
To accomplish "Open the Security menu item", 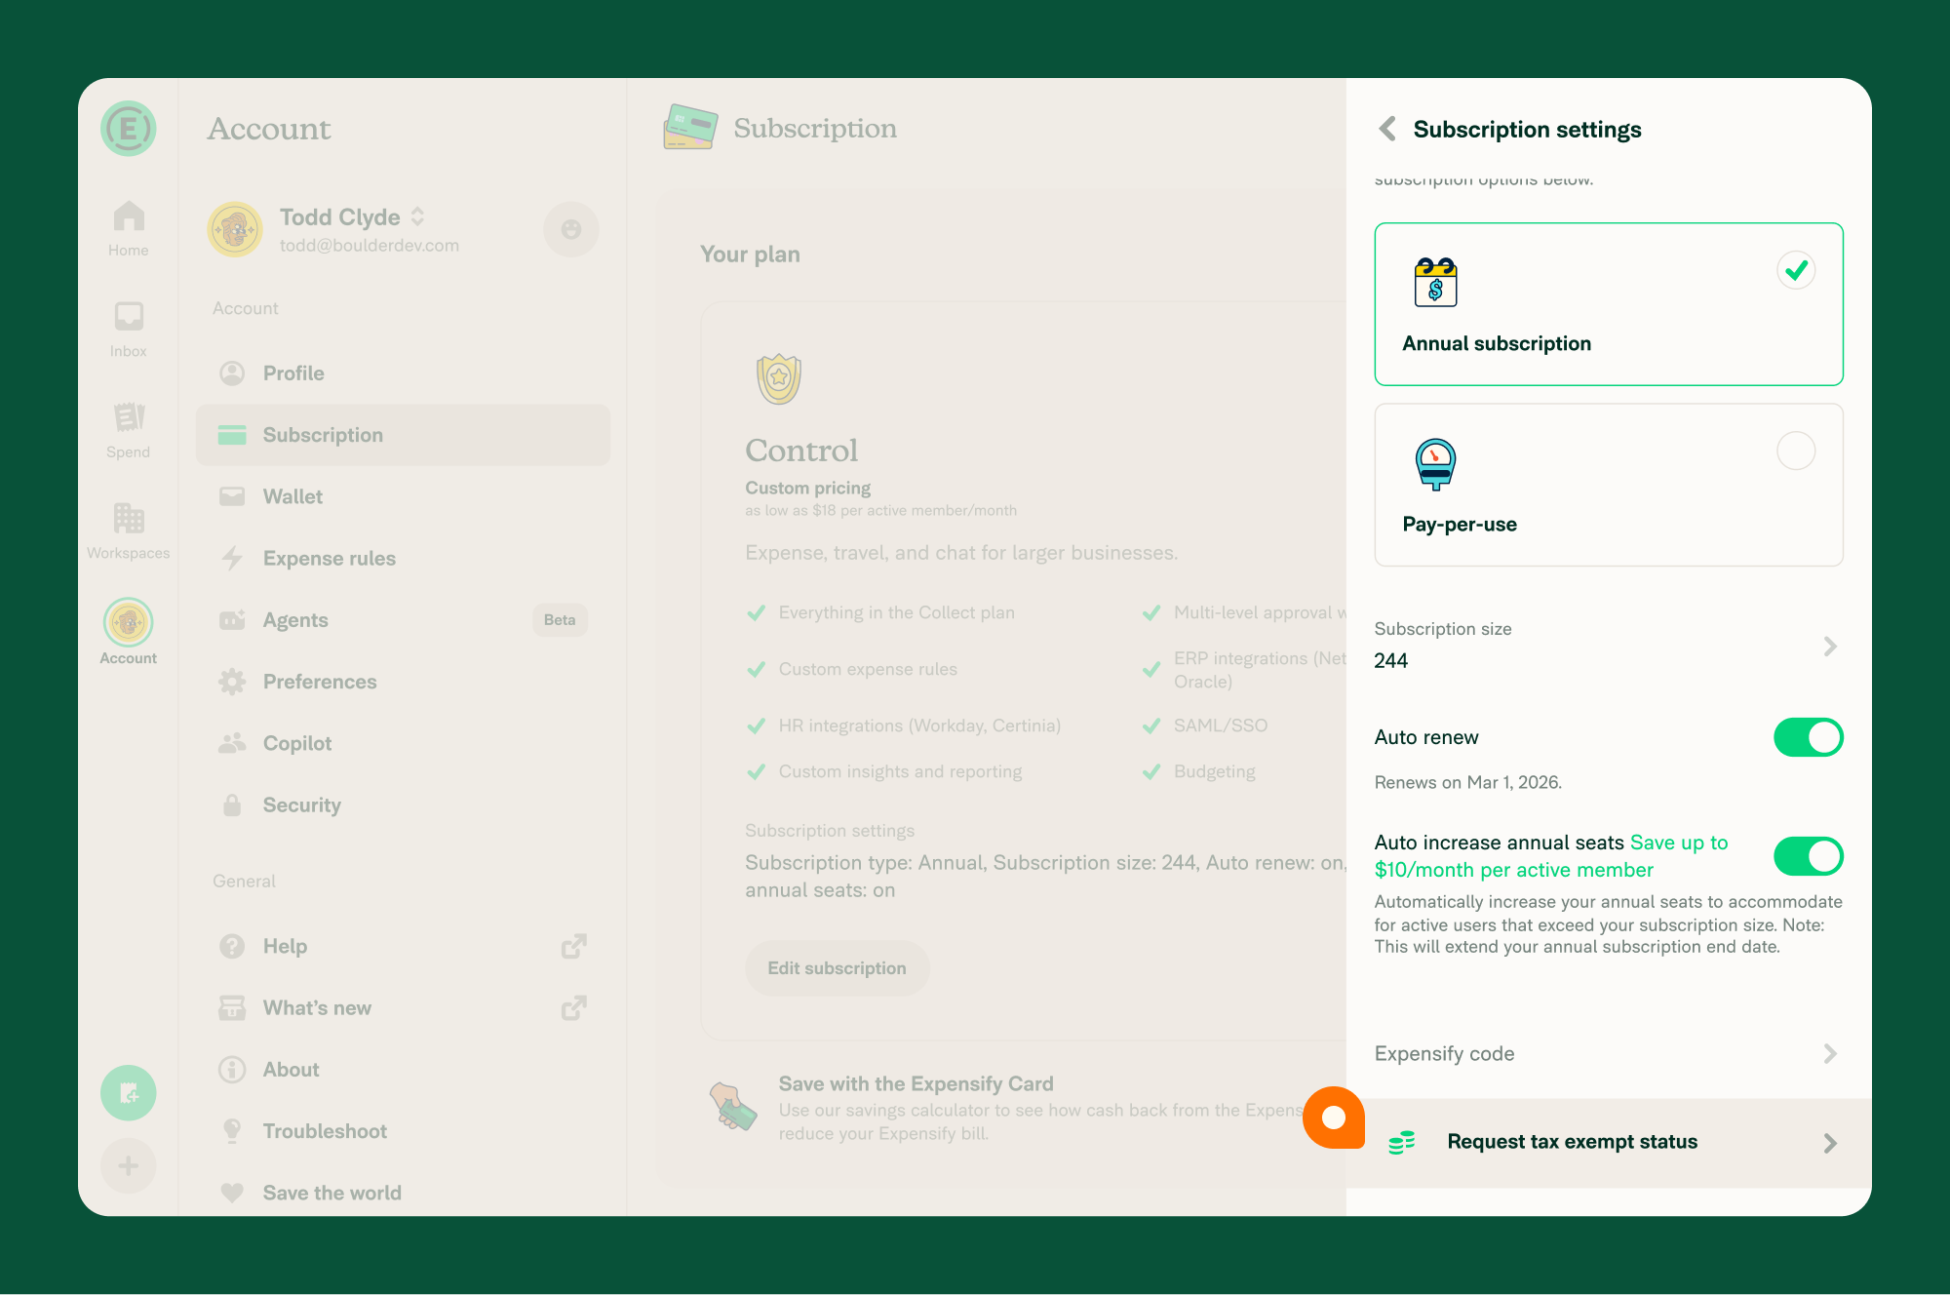I will 403,804.
